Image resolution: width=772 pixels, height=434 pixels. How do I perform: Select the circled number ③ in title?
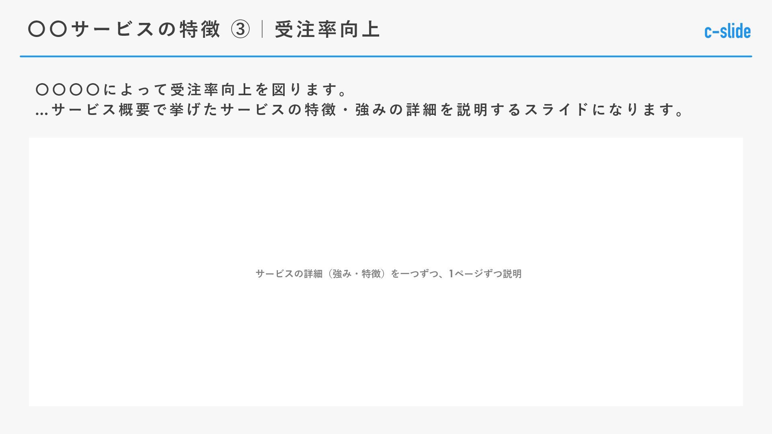click(x=240, y=30)
